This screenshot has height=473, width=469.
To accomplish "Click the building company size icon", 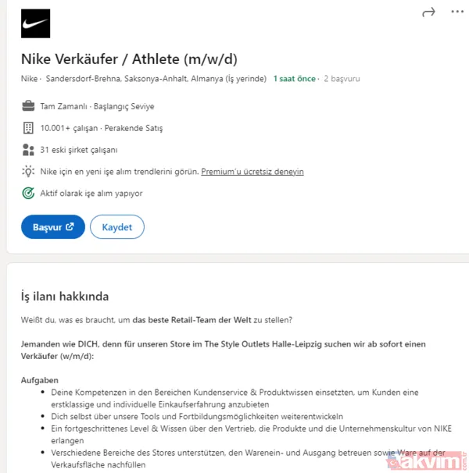I will point(28,127).
